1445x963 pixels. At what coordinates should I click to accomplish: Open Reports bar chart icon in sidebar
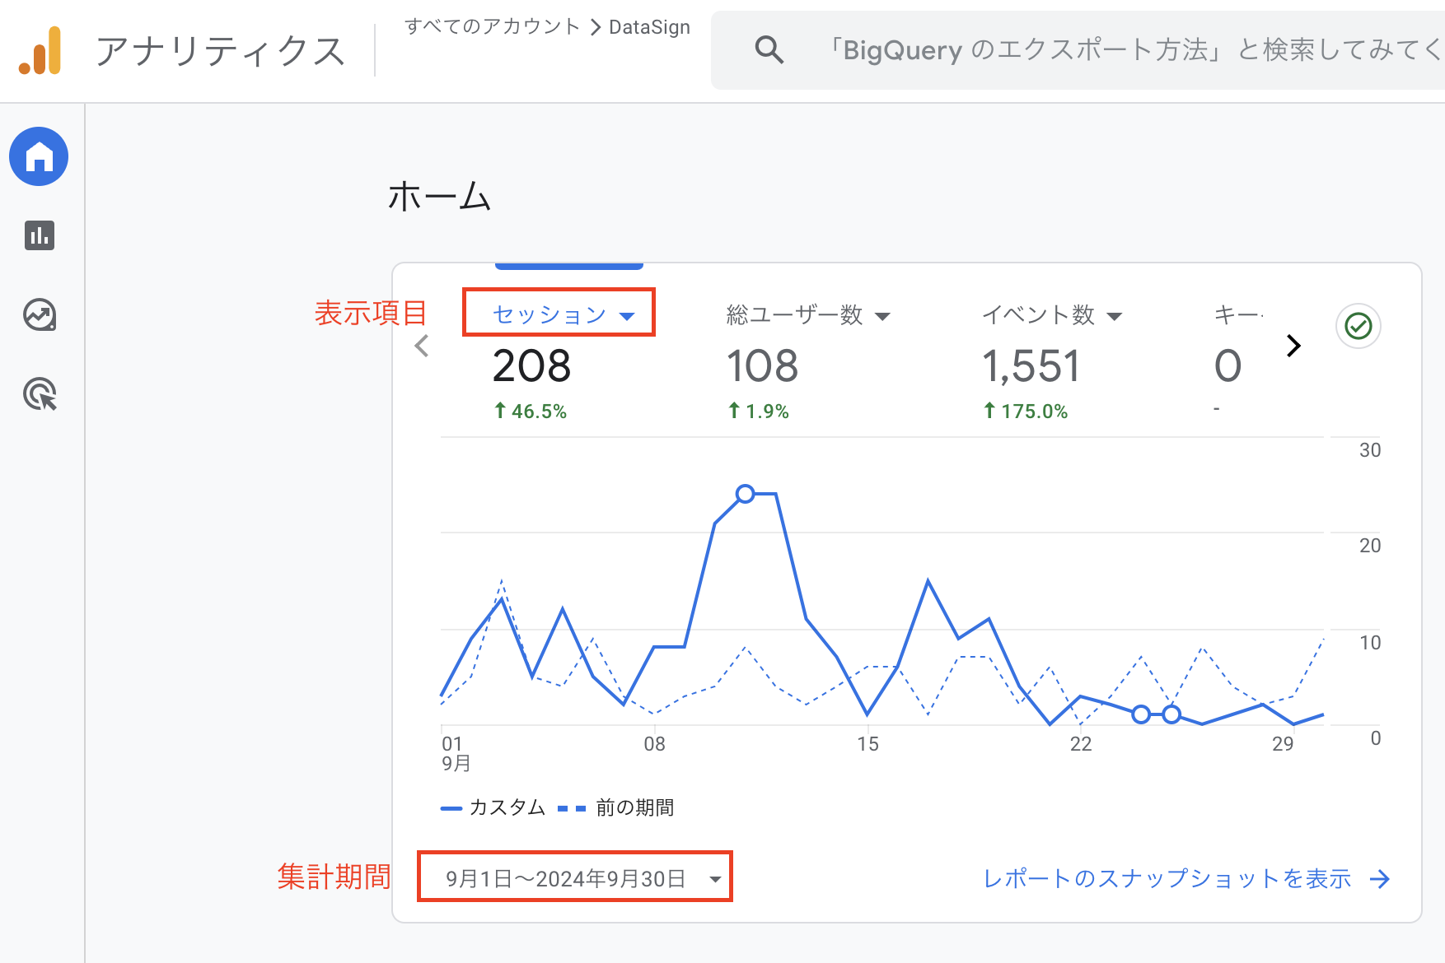coord(39,235)
